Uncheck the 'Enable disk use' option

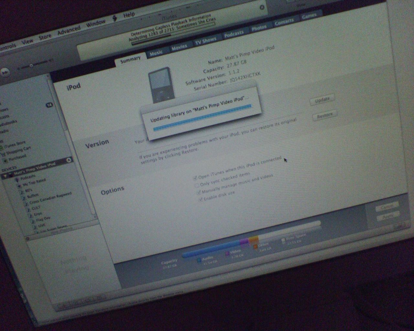coord(201,199)
